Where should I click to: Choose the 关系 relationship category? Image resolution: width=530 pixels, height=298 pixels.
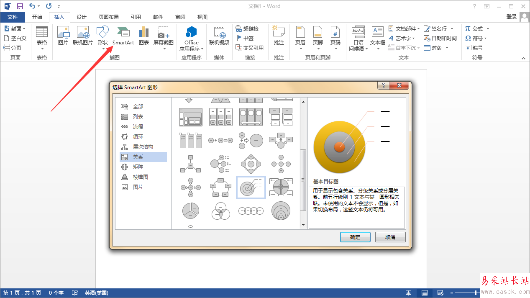tap(143, 157)
